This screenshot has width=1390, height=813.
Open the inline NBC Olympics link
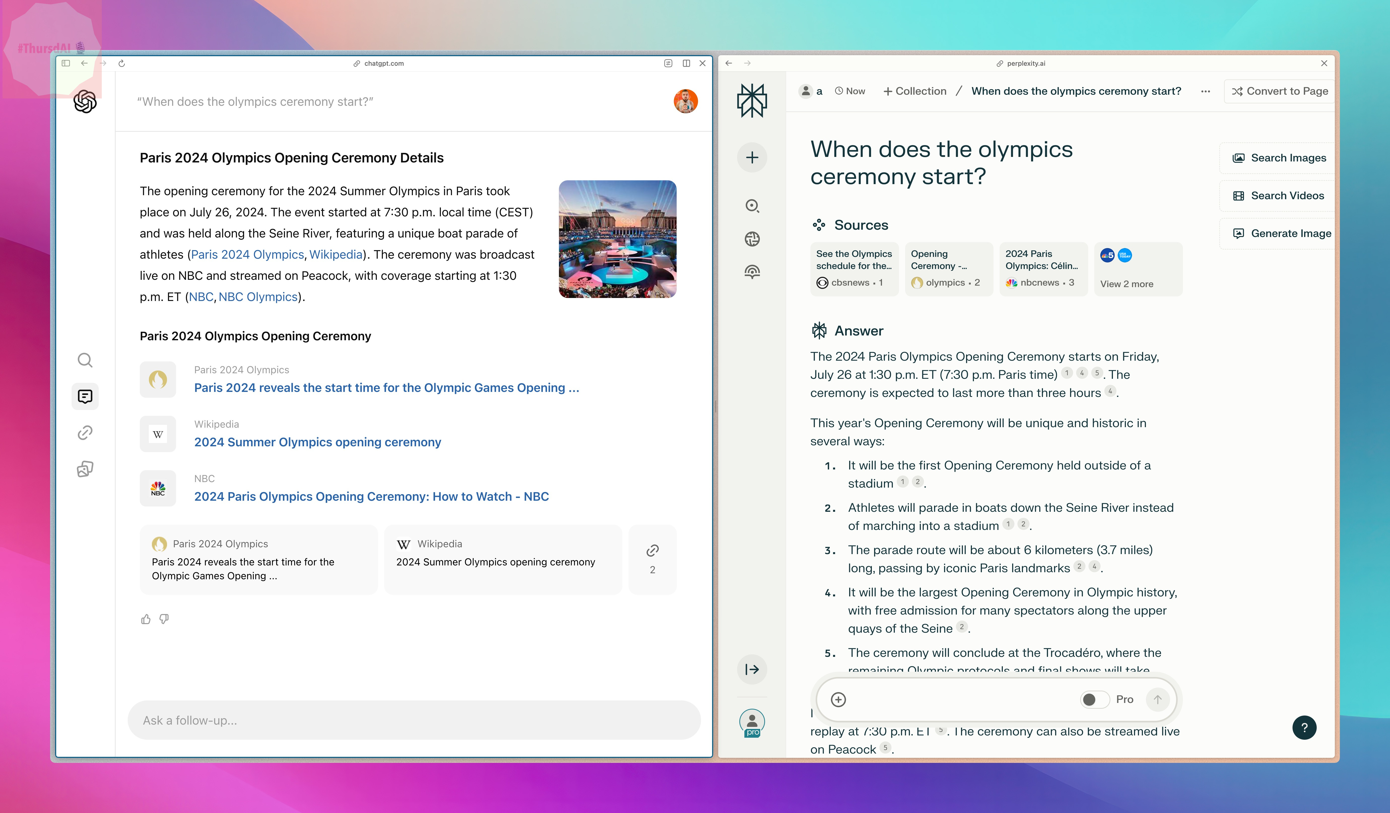(258, 297)
